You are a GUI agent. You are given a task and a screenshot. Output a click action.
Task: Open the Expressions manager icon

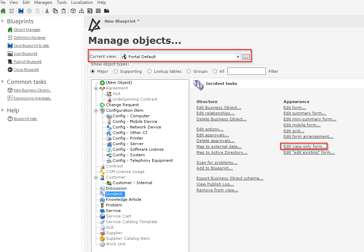[10, 98]
